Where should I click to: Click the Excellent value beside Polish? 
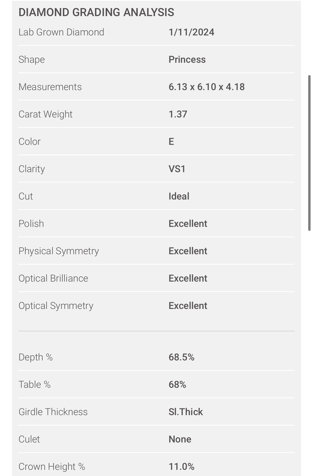[x=188, y=224]
